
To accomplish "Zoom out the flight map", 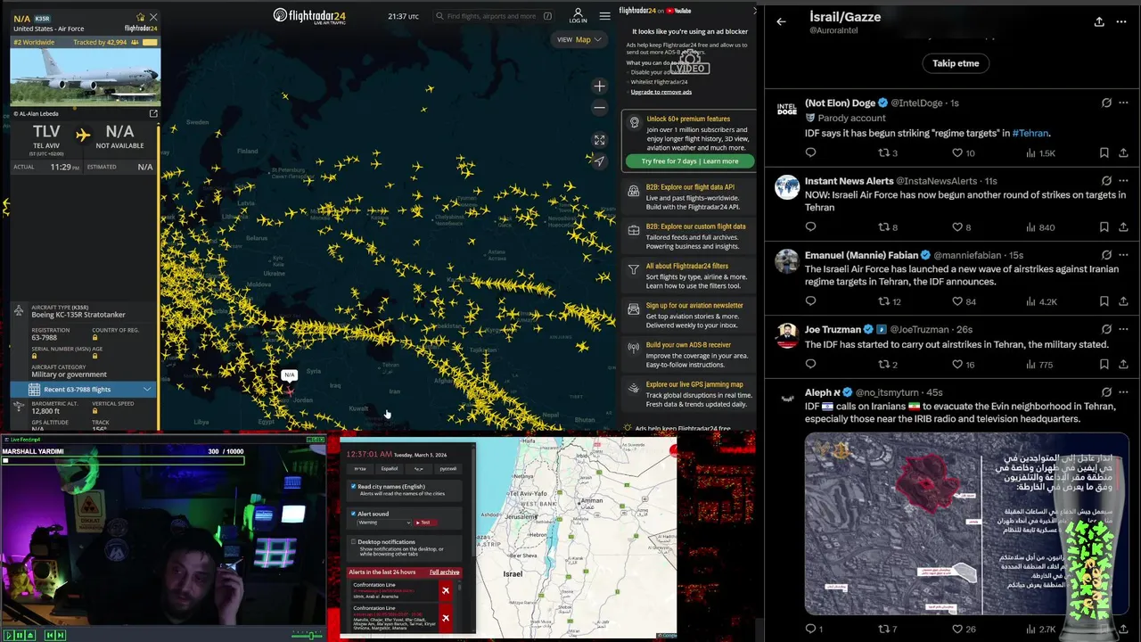I will (600, 108).
